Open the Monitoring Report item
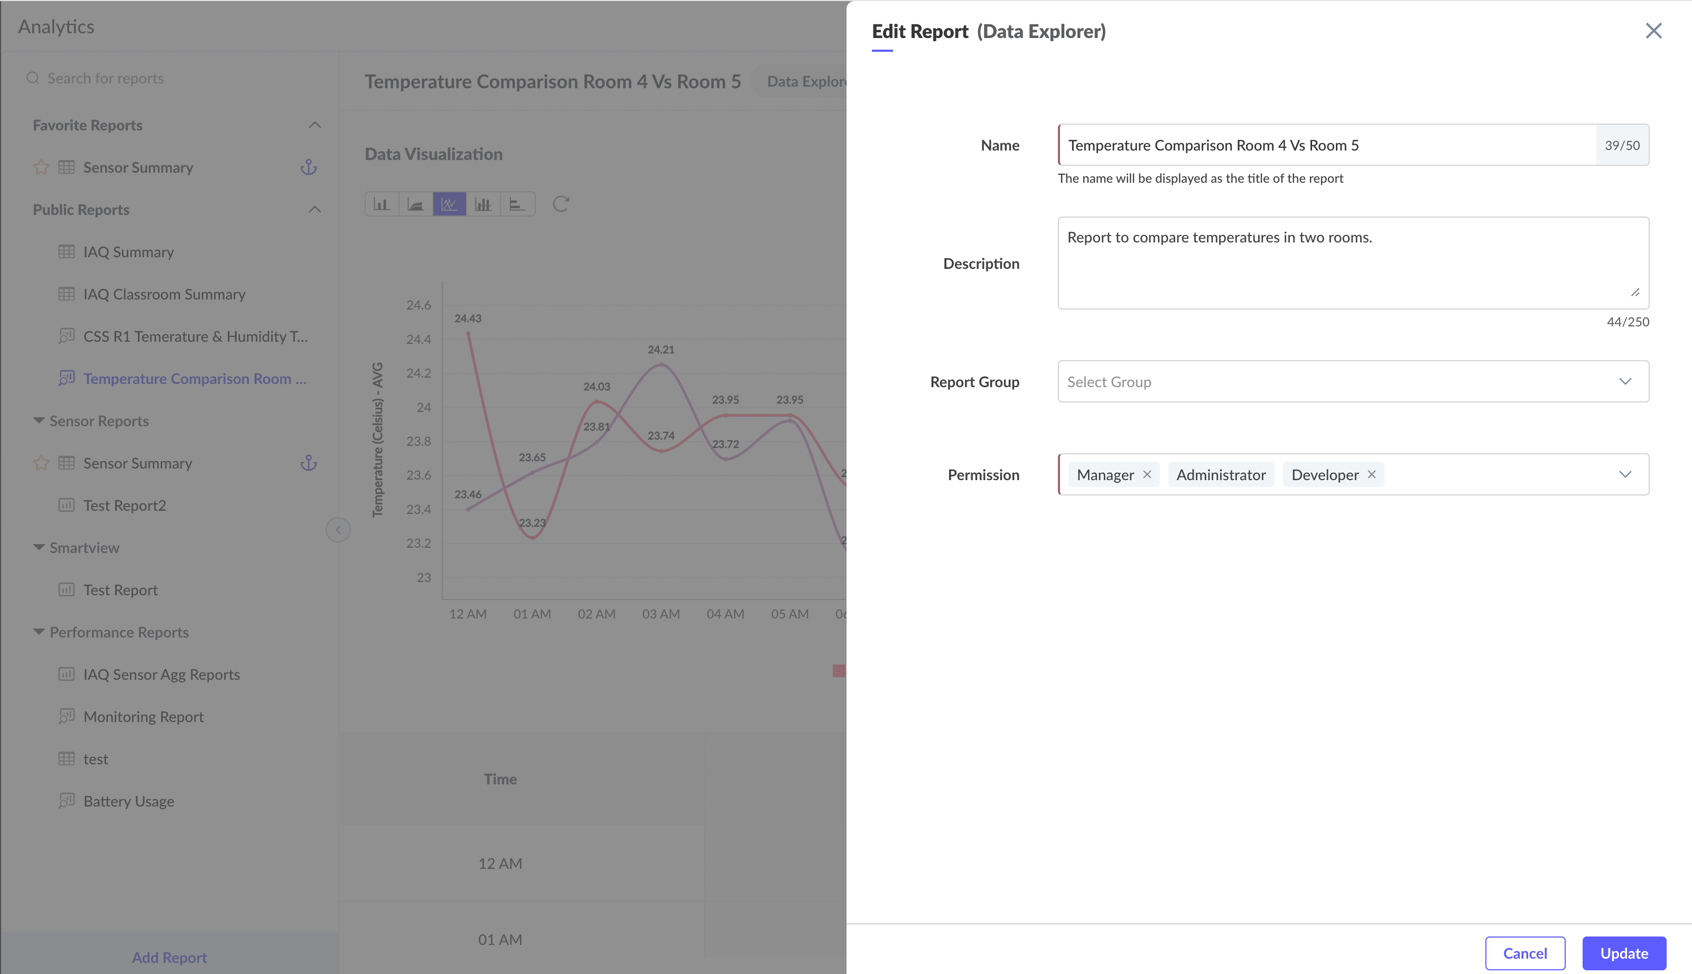This screenshot has height=974, width=1692. (x=143, y=716)
